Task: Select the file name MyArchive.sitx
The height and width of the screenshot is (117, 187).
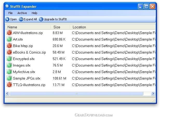Action: (24, 72)
